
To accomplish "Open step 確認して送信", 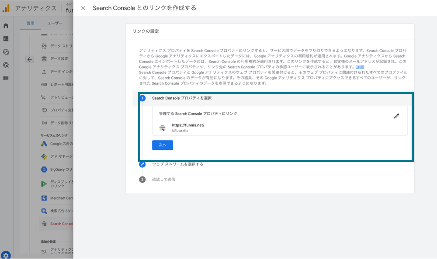I will tap(163, 180).
